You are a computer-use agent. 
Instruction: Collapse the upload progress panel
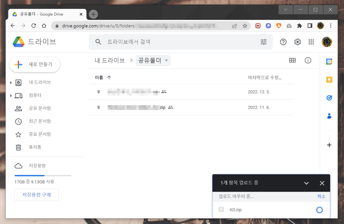pos(306,183)
